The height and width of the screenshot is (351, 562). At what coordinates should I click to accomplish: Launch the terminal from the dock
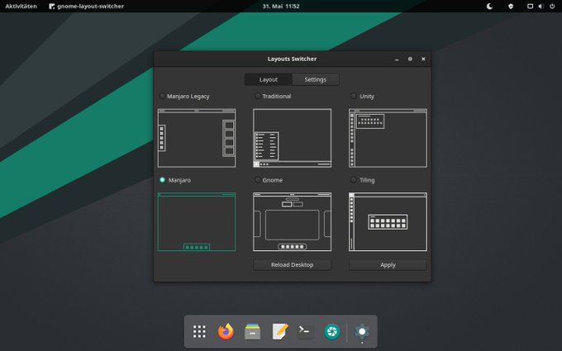[x=305, y=331]
